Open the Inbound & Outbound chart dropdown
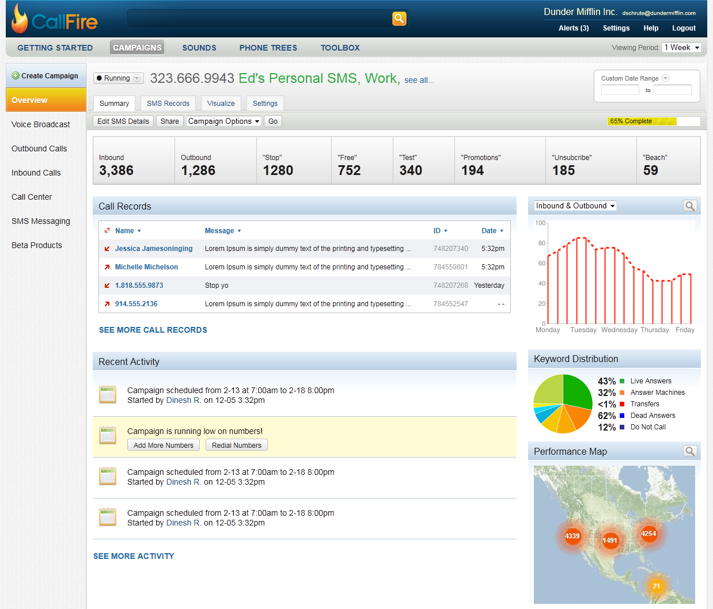This screenshot has height=609, width=713. click(x=575, y=205)
